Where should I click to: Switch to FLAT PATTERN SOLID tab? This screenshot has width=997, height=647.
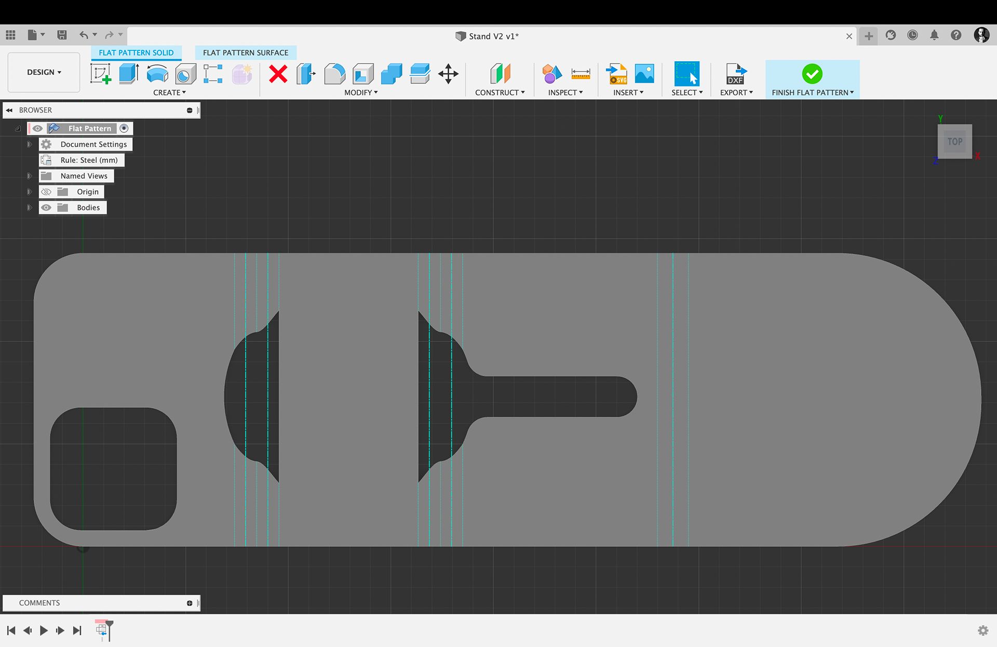tap(136, 52)
